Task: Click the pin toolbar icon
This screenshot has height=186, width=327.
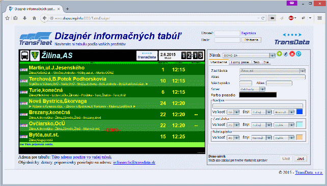Action: point(272,18)
